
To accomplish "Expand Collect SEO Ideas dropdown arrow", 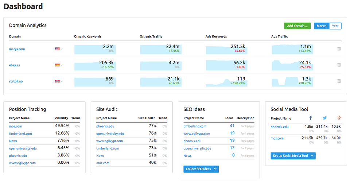I will (x=215, y=169).
